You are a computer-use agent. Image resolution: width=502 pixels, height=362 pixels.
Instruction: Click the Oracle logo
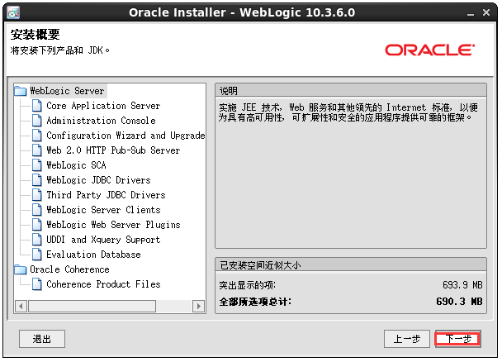pyautogui.click(x=429, y=50)
